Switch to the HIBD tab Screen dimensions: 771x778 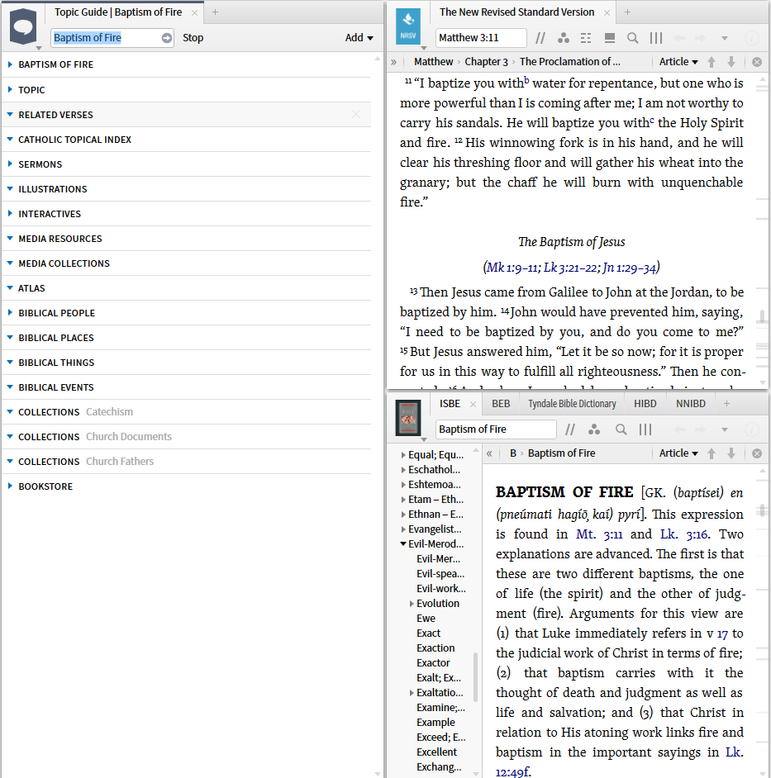click(x=645, y=404)
